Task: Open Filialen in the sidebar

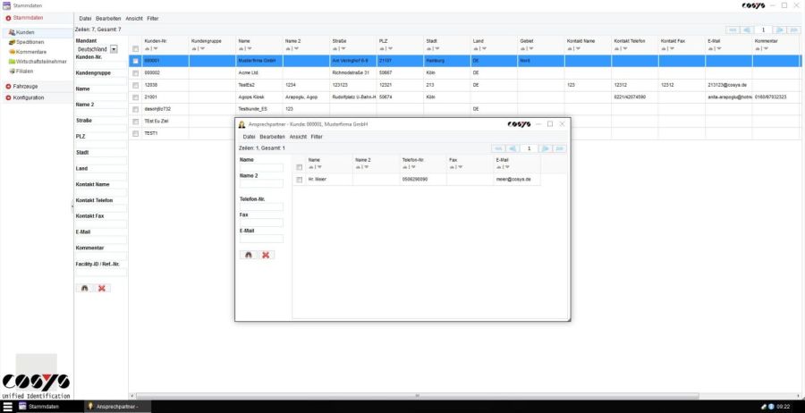Action: click(21, 72)
